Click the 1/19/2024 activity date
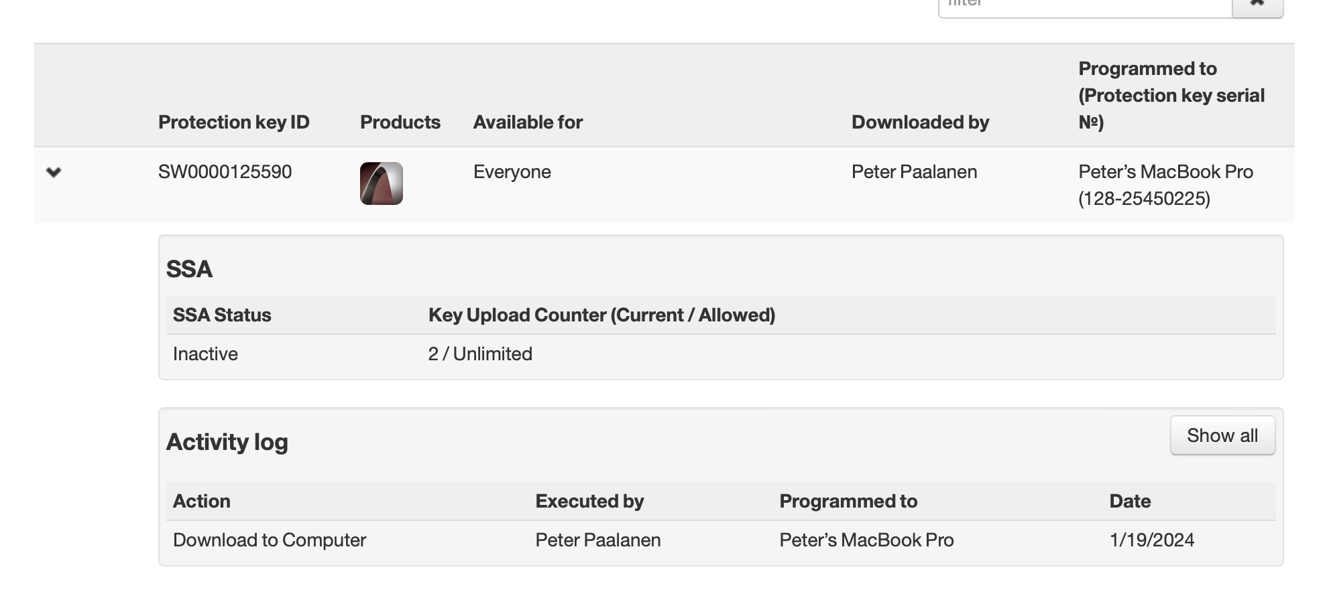This screenshot has height=604, width=1329. tap(1151, 540)
